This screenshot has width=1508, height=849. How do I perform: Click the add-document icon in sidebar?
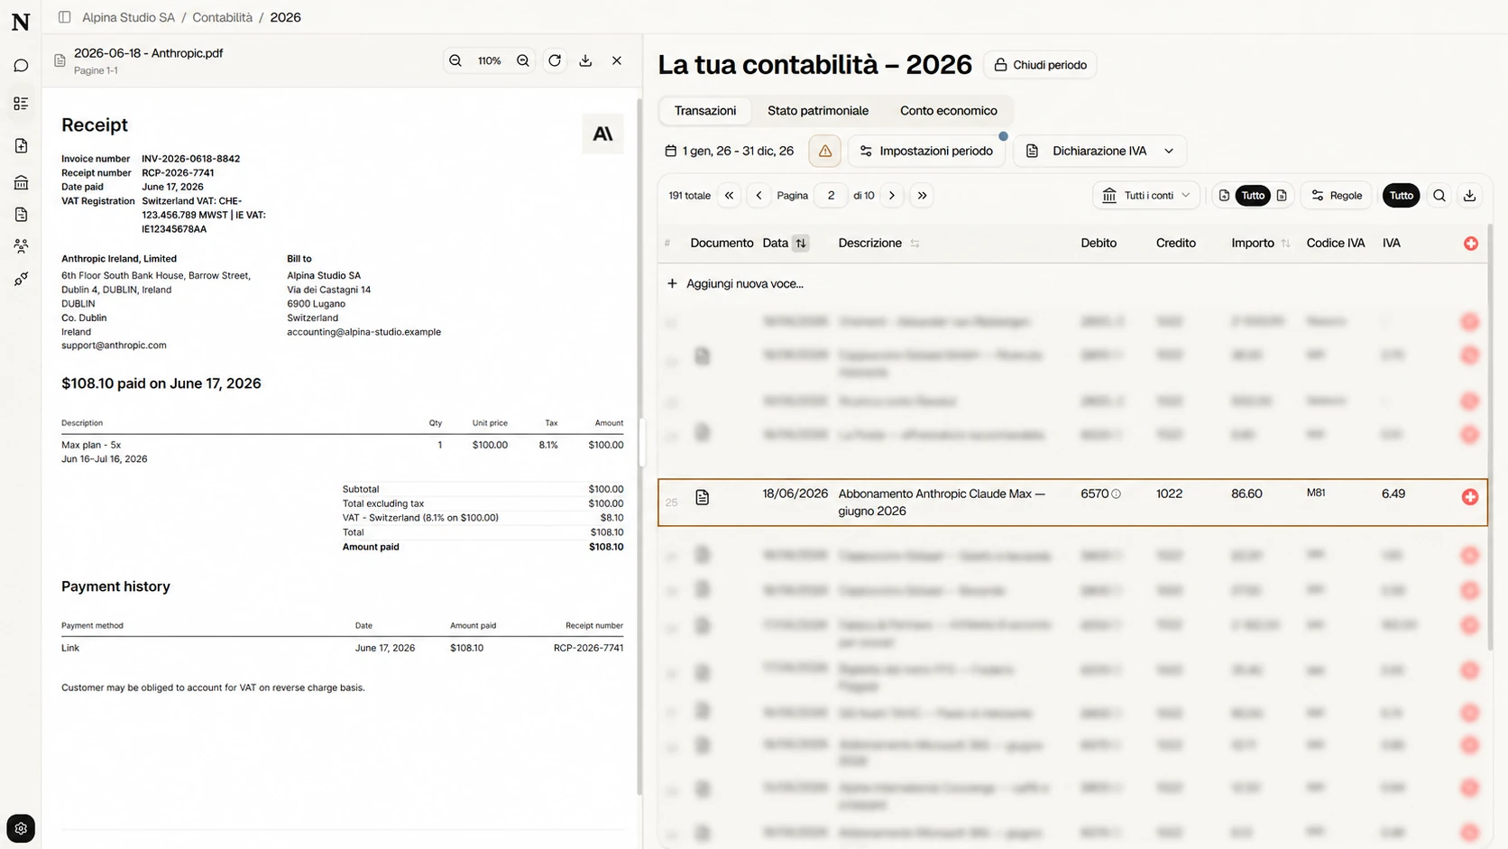tap(21, 145)
